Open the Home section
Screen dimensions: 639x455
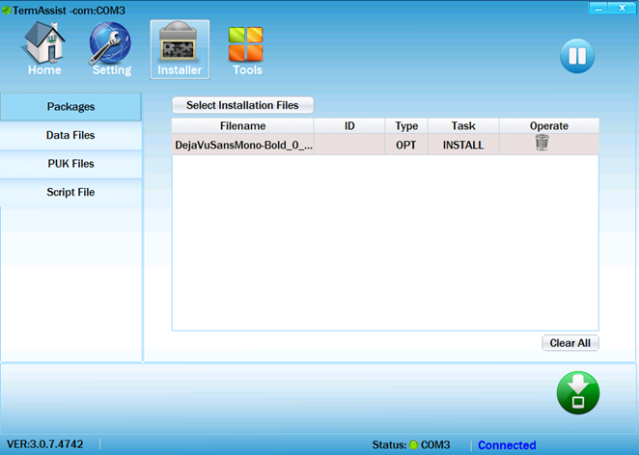pos(44,49)
